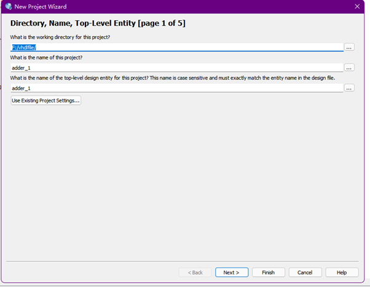Screen dimensions: 370x287
Task: Open Use Existing Project Settings
Action: click(45, 101)
